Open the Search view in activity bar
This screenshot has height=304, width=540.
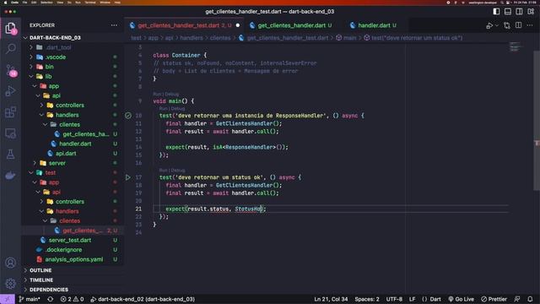[x=11, y=49]
